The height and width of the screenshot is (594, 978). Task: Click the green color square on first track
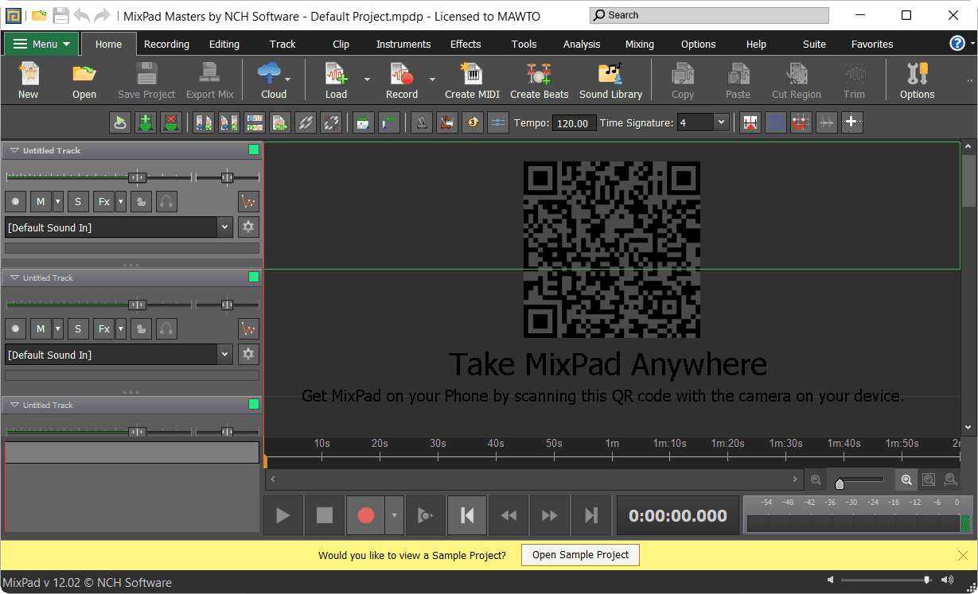pos(254,149)
